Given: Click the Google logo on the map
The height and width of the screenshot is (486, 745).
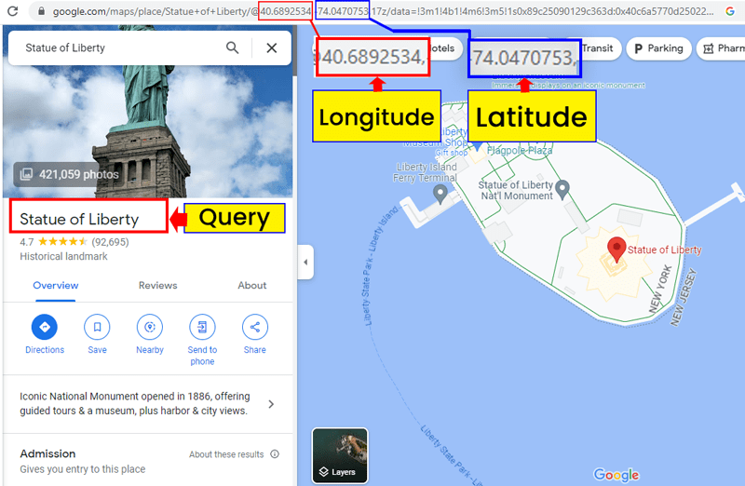Looking at the screenshot, I should tap(616, 474).
